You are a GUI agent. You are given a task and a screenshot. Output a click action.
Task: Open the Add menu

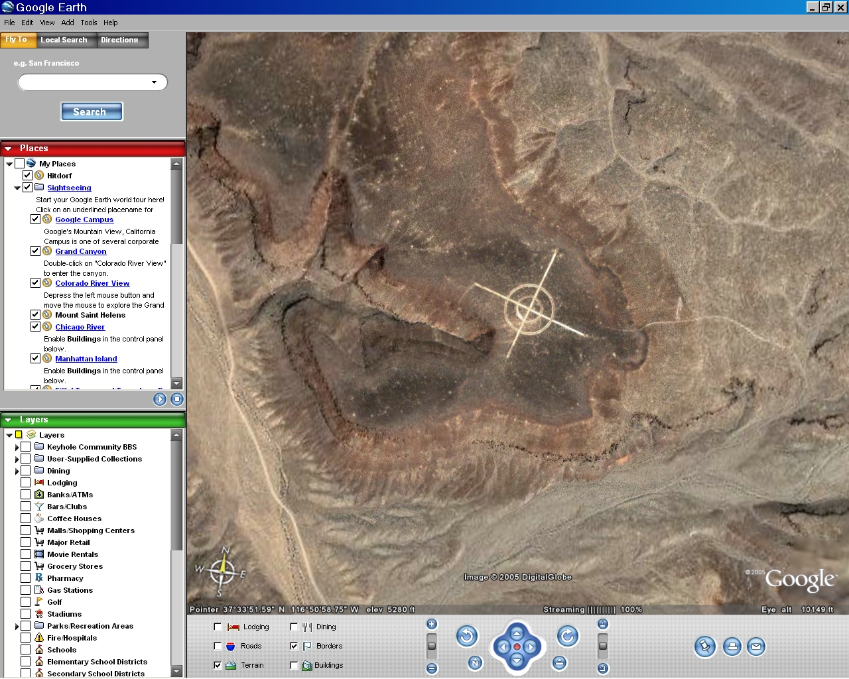pos(68,23)
